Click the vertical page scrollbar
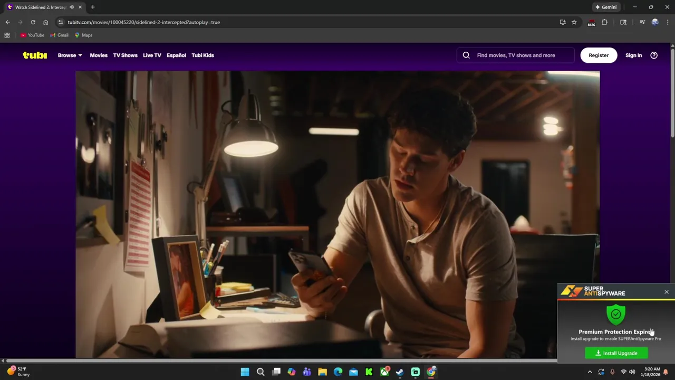 (672, 92)
